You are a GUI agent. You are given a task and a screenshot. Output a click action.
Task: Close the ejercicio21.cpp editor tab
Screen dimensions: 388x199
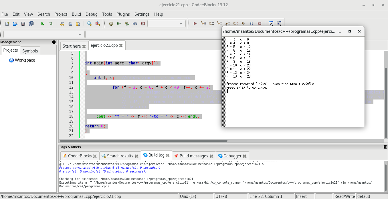[121, 45]
